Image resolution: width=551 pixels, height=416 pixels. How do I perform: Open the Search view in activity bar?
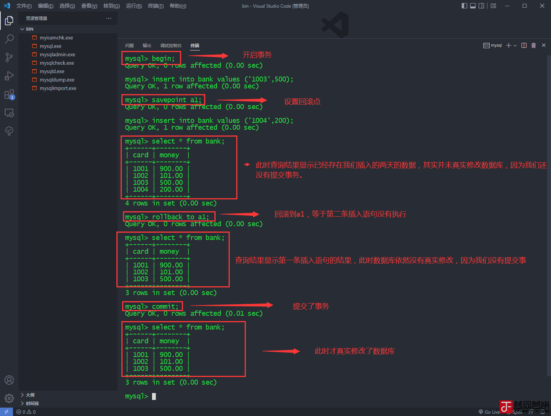pyautogui.click(x=9, y=39)
